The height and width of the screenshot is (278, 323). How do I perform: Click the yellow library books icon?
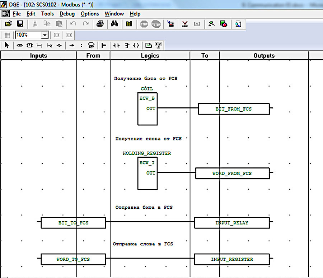129,24
